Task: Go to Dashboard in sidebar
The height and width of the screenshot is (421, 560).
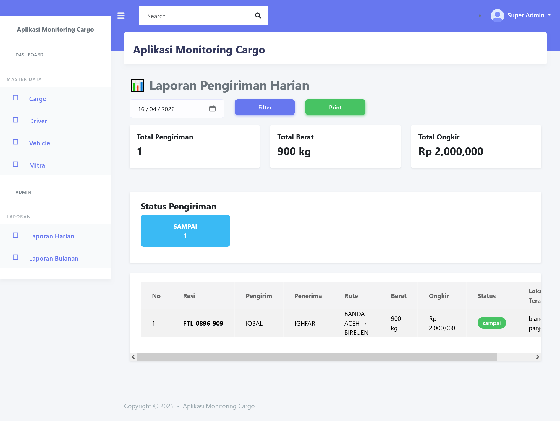Action: point(29,55)
